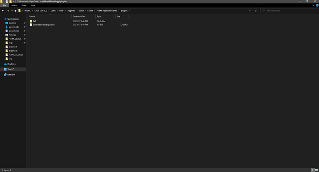The width and height of the screenshot is (319, 172).
Task: Click the folder icon in address bar
Action: tap(19, 11)
